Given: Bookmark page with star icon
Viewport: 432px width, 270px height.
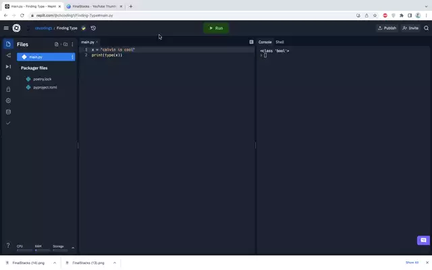Looking at the screenshot, I should pyautogui.click(x=375, y=16).
